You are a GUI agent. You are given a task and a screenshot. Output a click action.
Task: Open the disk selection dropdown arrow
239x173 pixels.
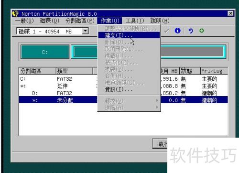coord(85,31)
